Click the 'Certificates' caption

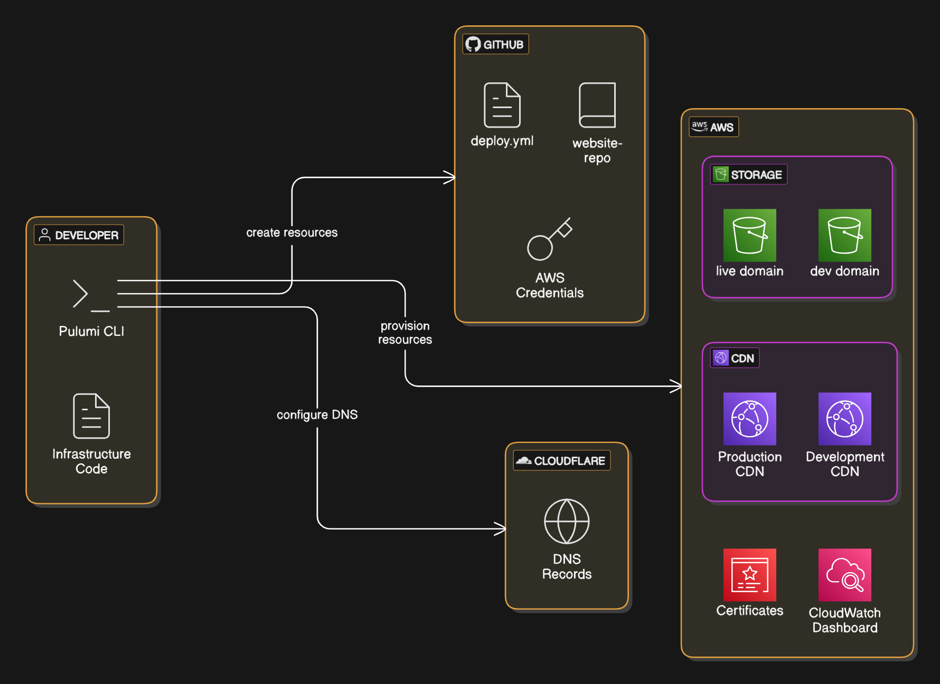pyautogui.click(x=750, y=611)
